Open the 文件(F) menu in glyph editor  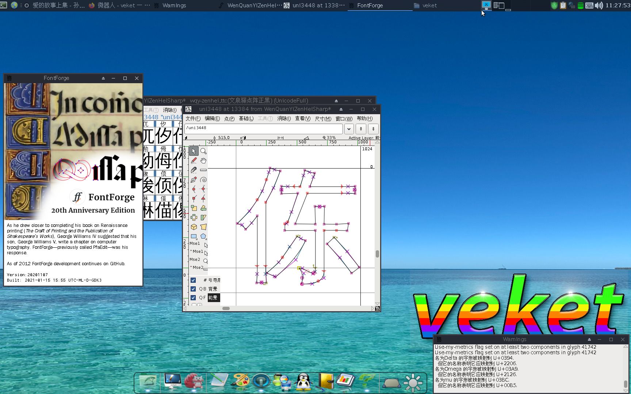pos(192,119)
